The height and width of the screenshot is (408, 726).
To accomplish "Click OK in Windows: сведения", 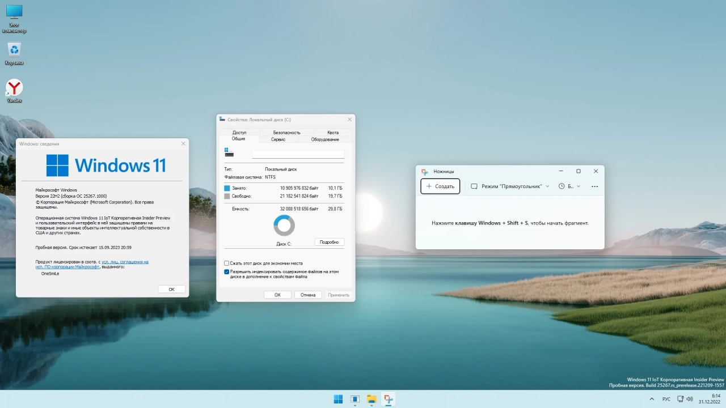I will click(171, 289).
